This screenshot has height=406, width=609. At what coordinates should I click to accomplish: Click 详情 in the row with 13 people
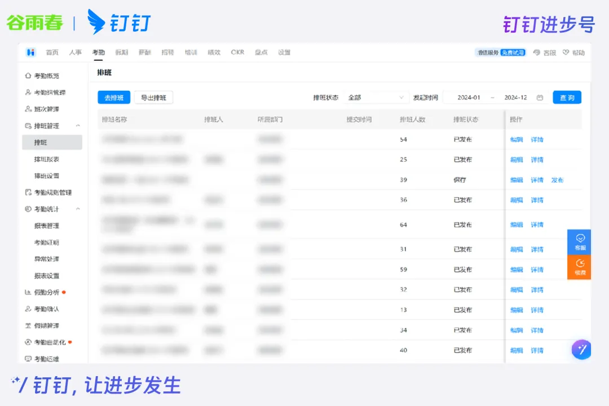click(x=537, y=310)
